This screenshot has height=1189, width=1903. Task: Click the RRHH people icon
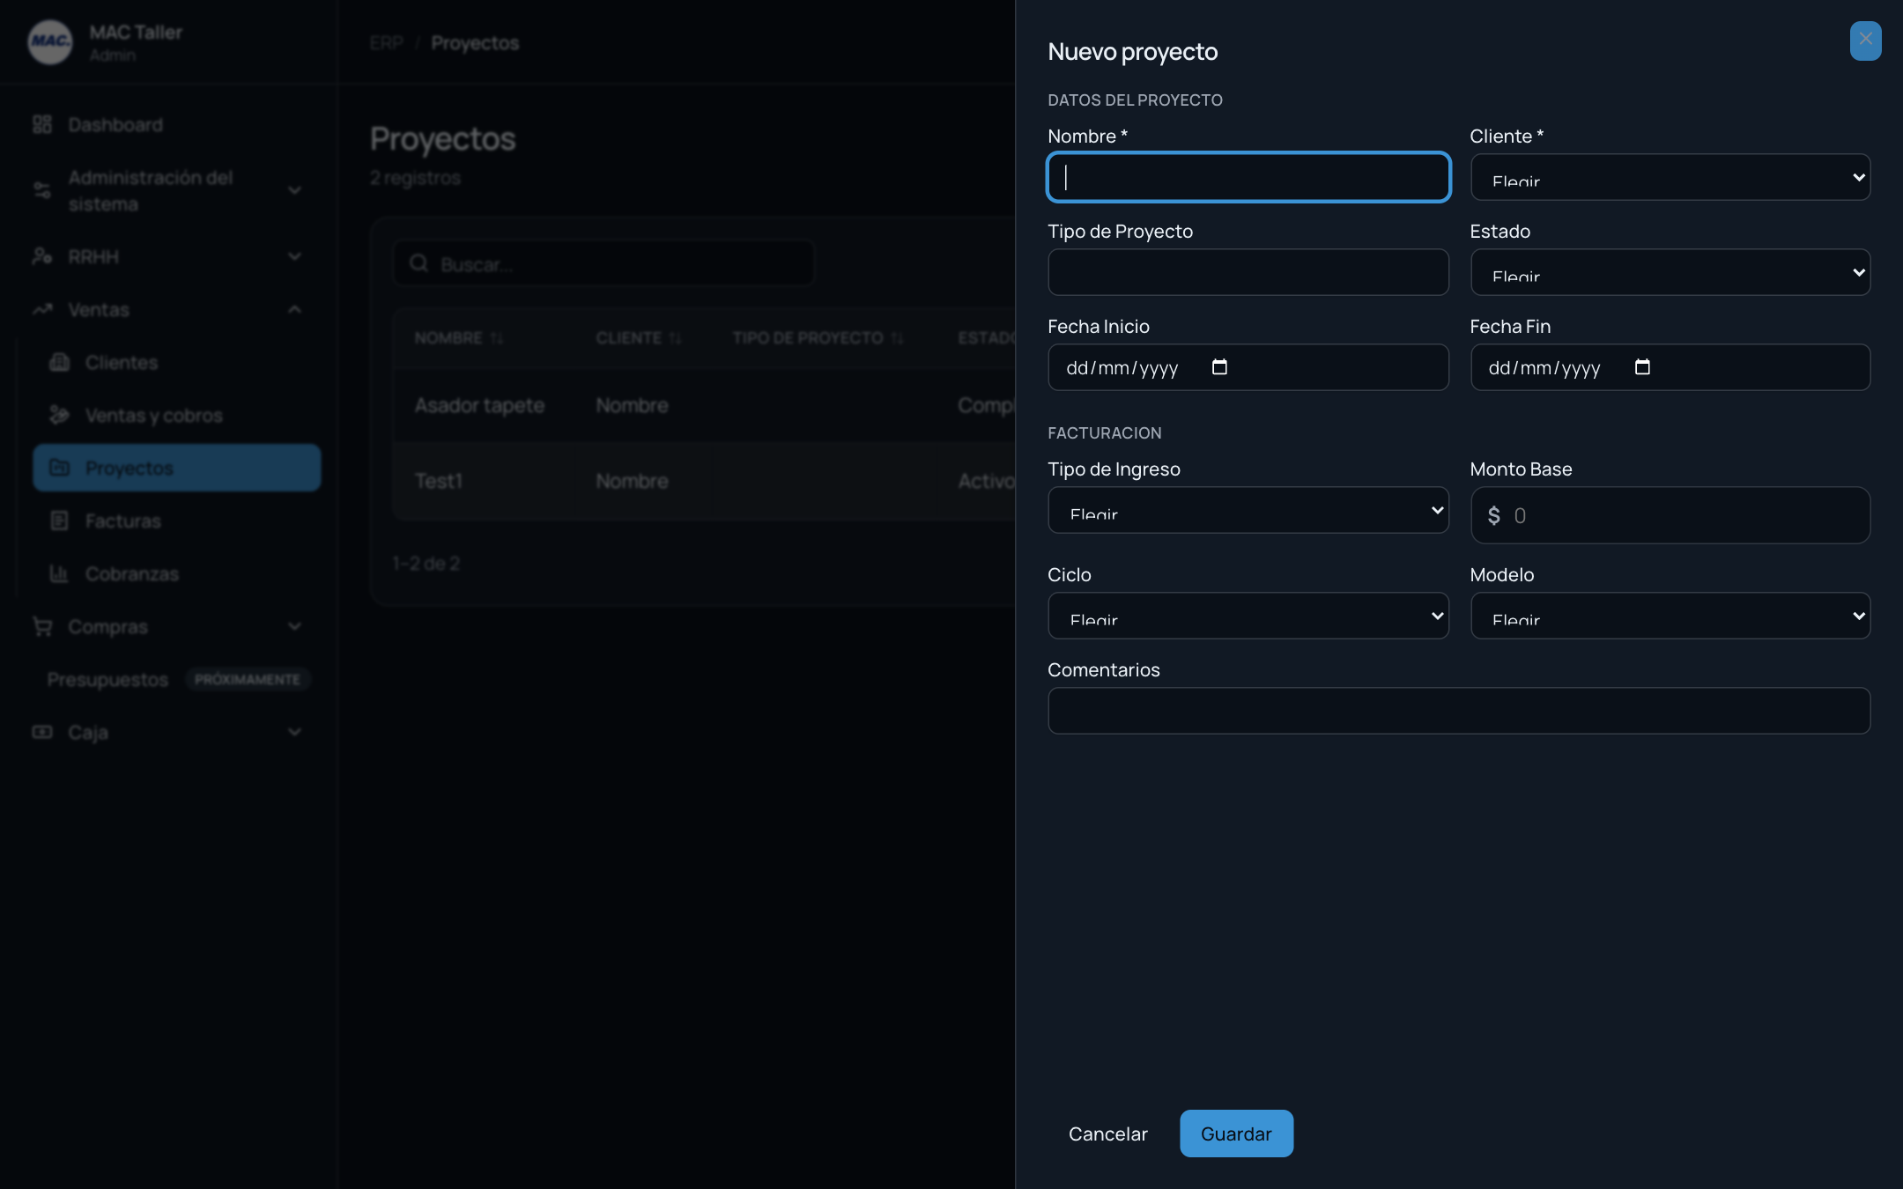tap(42, 256)
